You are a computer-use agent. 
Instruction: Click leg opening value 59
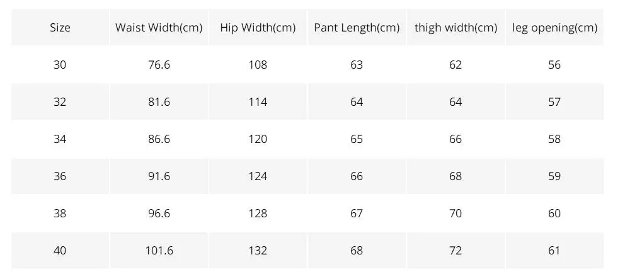click(554, 176)
